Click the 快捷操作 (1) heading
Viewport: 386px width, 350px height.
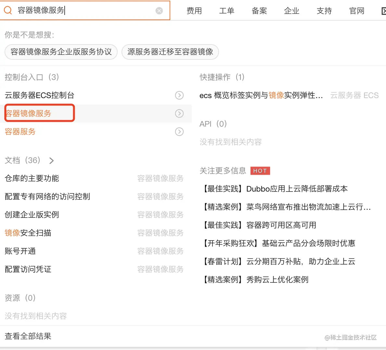[x=222, y=77]
